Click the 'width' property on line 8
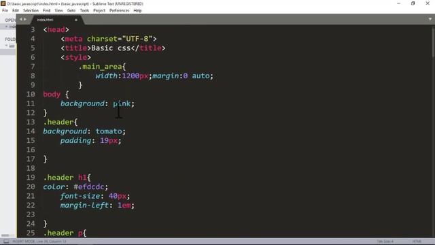 point(107,76)
